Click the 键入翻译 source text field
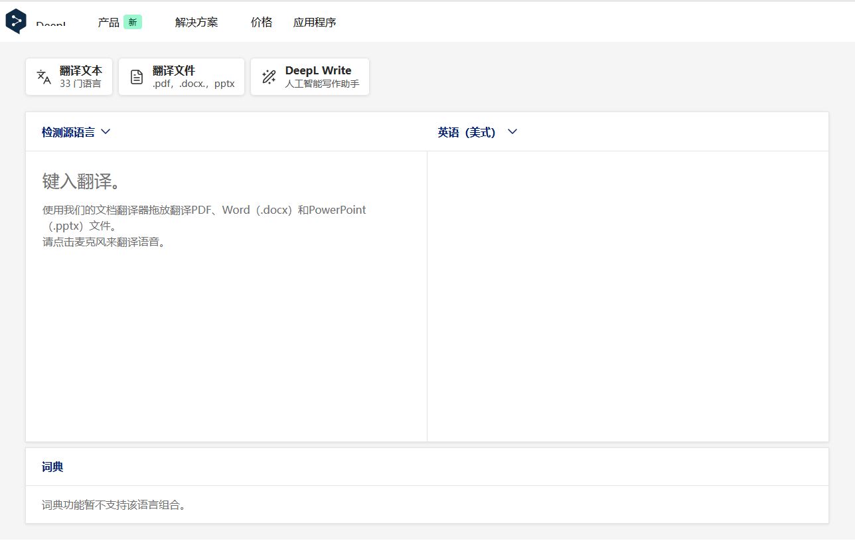The image size is (855, 541). [x=226, y=296]
